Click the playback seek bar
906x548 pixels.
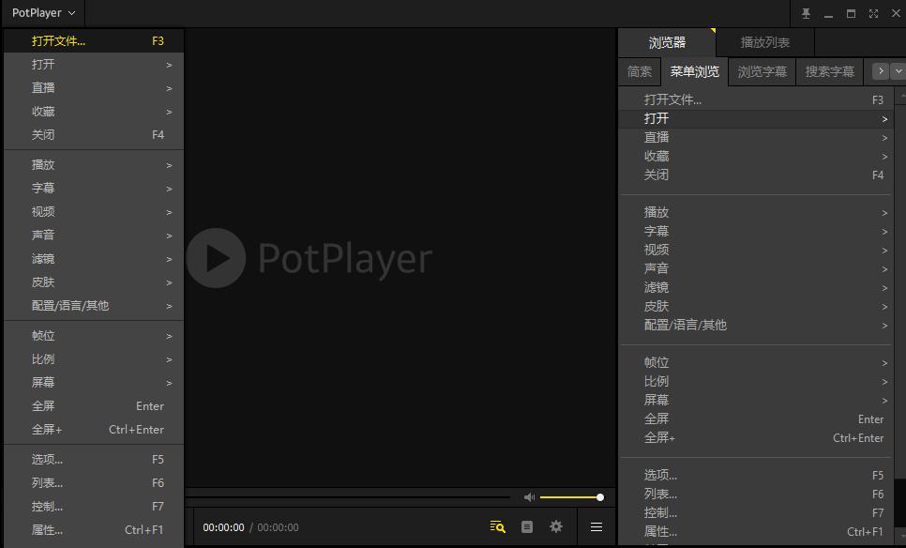coord(348,497)
